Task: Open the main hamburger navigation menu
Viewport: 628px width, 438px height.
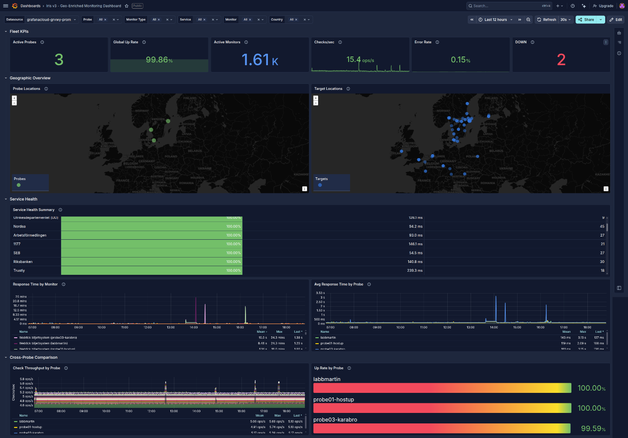Action: click(5, 6)
